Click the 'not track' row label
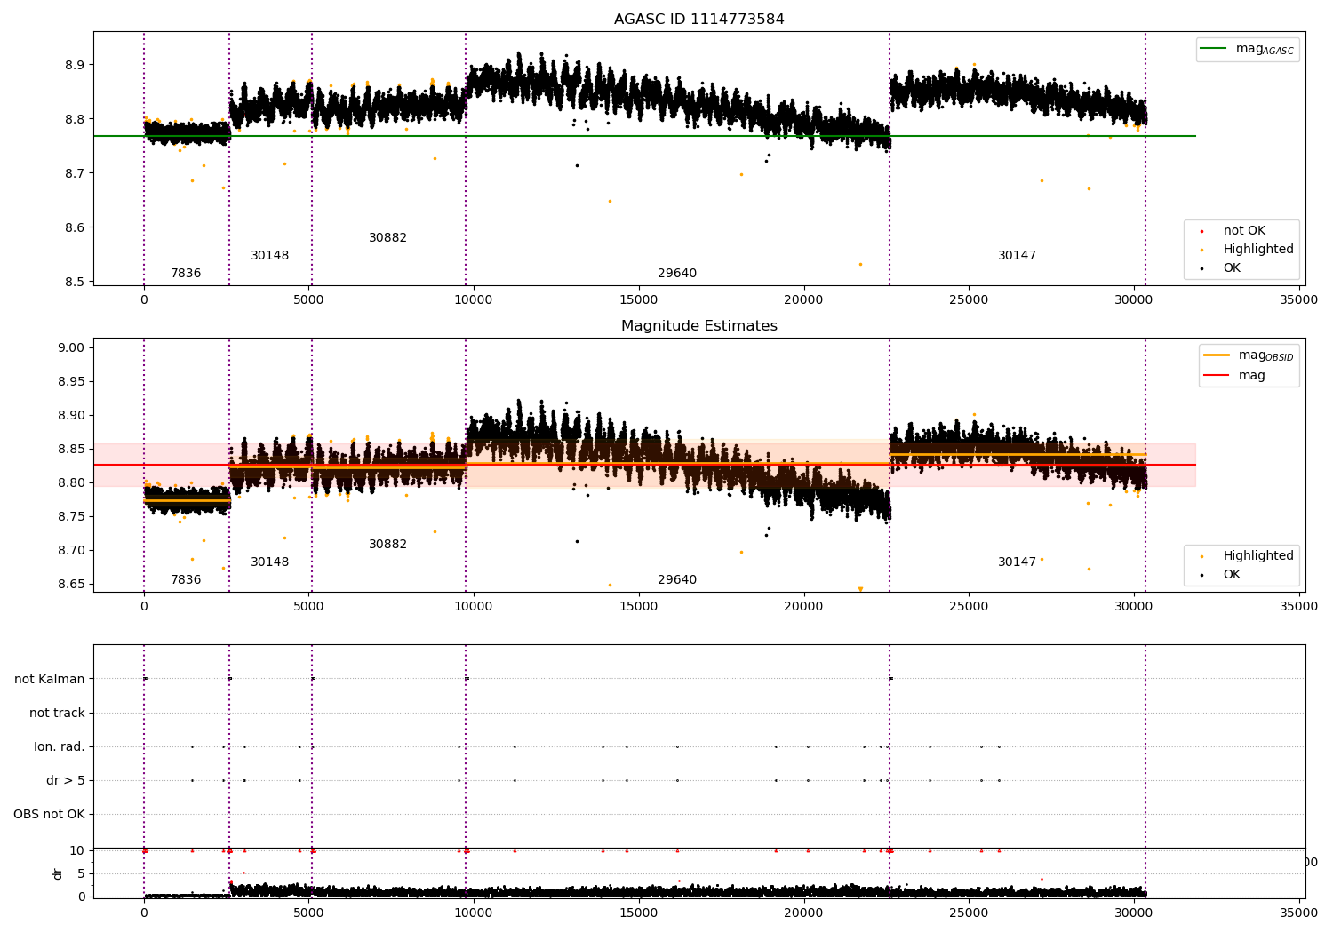 tap(57, 714)
